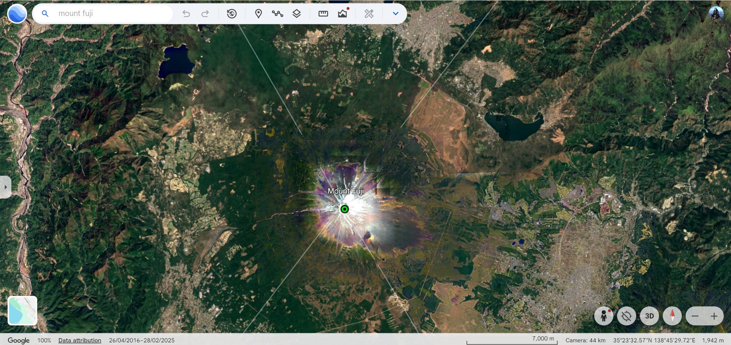Toggle off location tracking crosshair
Image resolution: width=731 pixels, height=345 pixels.
(x=627, y=316)
